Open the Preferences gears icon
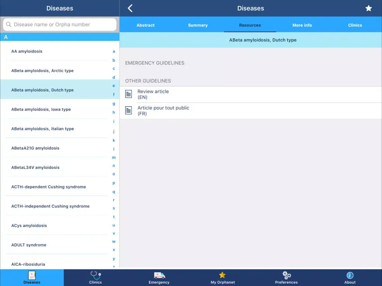The image size is (382, 286). tap(286, 275)
